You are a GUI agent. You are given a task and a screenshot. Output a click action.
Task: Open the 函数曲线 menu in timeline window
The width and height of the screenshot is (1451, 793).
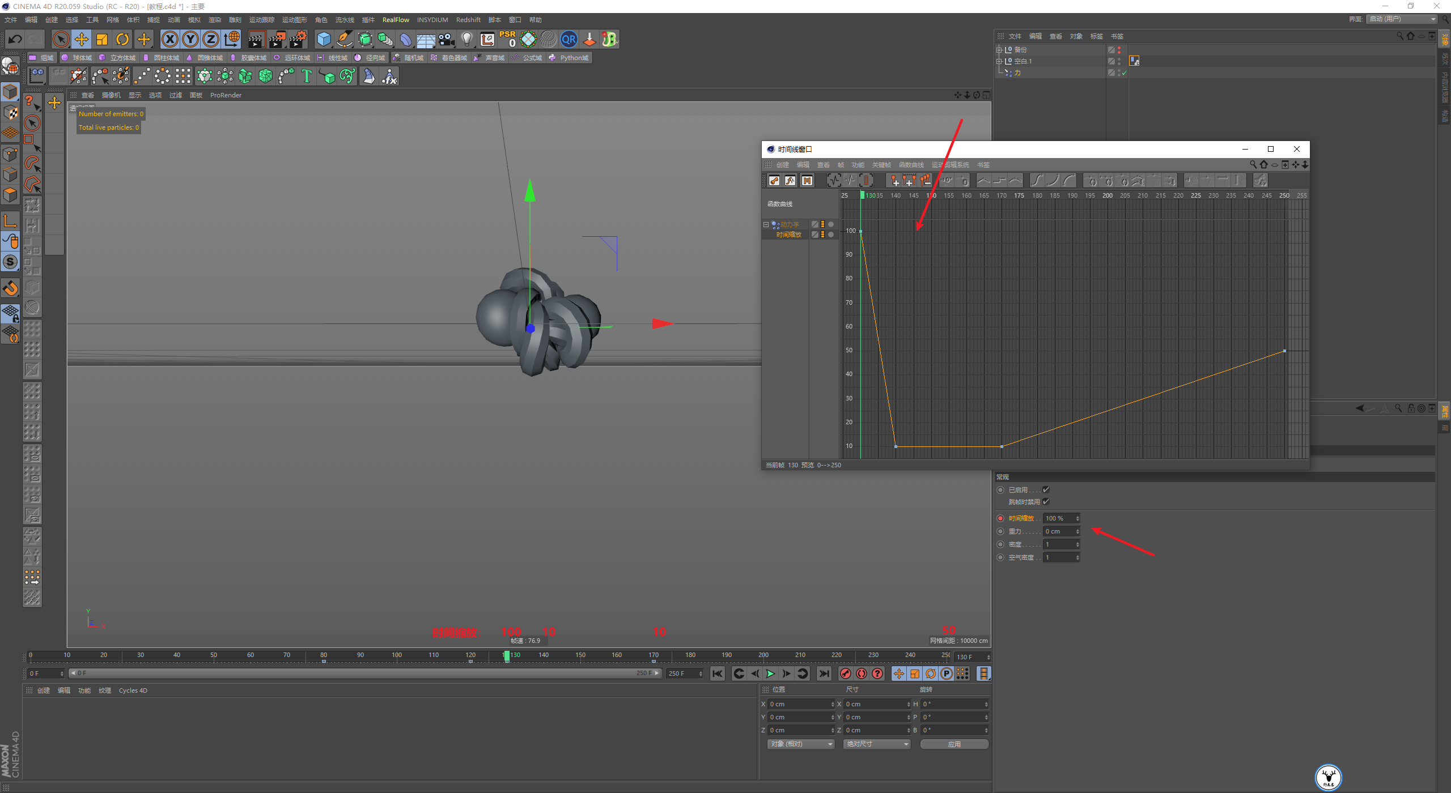point(911,165)
